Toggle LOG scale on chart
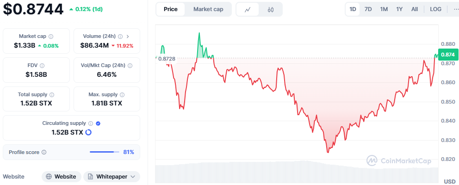Screen dimensions: 459x185 click(x=435, y=9)
